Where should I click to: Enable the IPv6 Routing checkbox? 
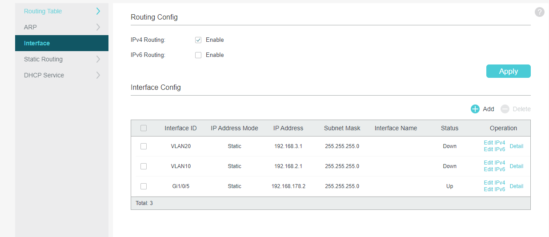(x=198, y=55)
